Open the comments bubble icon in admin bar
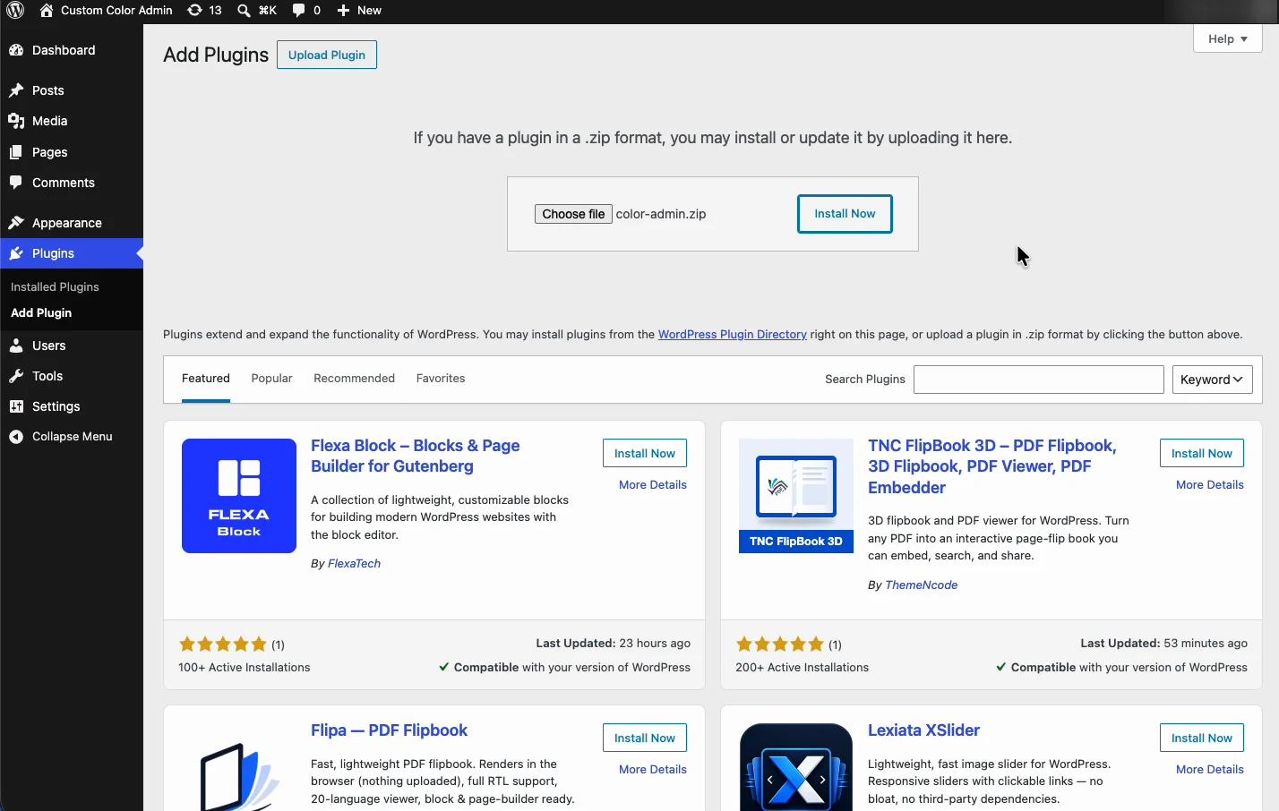This screenshot has width=1279, height=811. click(x=298, y=11)
